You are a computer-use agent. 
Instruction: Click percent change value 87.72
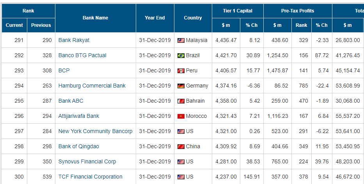(x=322, y=55)
